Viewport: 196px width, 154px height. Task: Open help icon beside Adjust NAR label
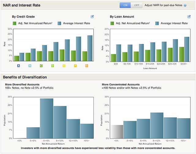pos(185,6)
